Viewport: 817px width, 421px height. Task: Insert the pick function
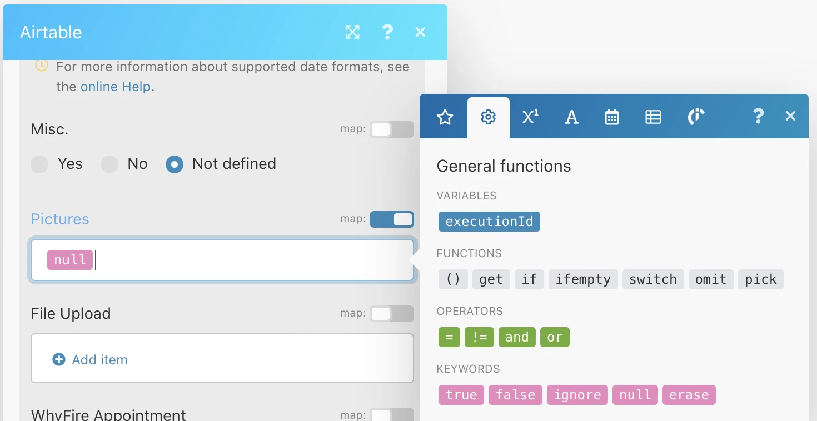pos(761,279)
